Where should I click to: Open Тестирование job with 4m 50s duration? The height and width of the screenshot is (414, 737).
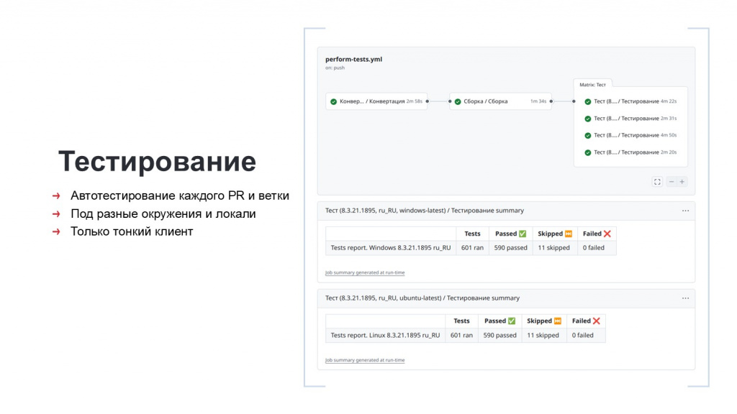pos(630,135)
